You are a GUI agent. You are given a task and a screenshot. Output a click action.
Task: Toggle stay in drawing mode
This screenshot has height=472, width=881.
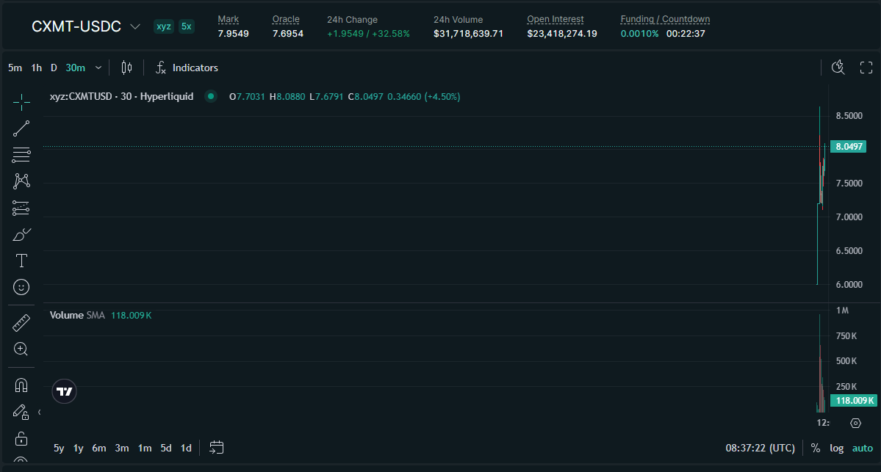(x=21, y=412)
